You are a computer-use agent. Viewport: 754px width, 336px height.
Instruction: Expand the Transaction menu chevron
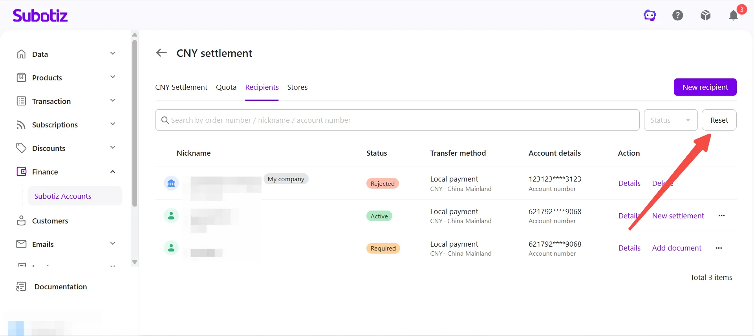tap(113, 101)
